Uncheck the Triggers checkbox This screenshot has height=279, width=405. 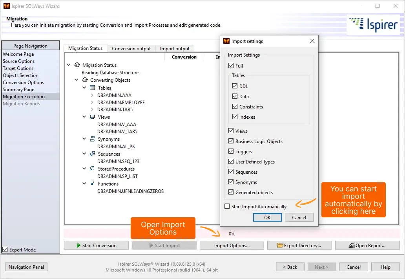[x=231, y=151]
